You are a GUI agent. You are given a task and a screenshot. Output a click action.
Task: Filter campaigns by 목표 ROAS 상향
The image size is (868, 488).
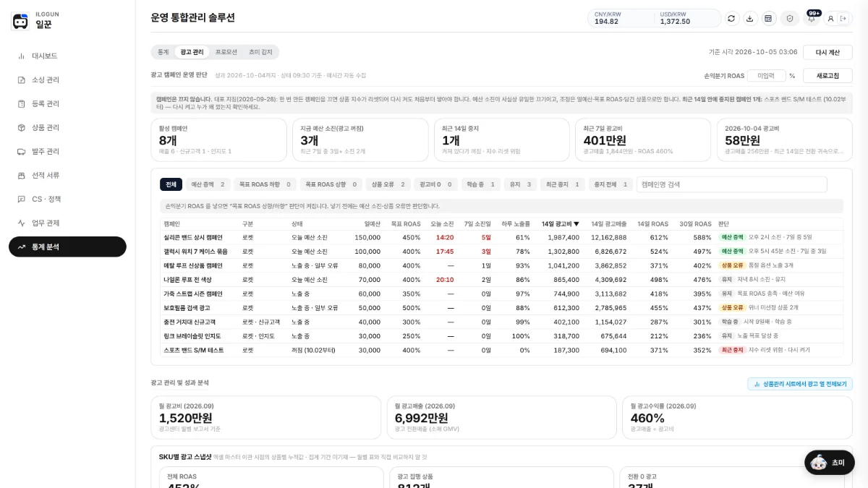click(330, 184)
